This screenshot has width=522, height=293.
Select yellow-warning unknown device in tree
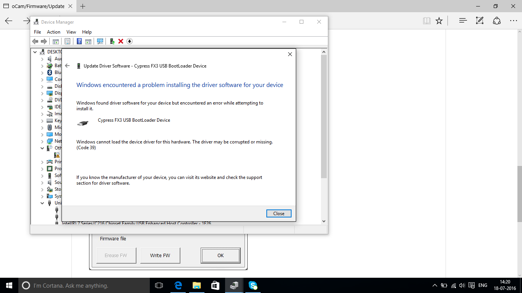tap(57, 155)
